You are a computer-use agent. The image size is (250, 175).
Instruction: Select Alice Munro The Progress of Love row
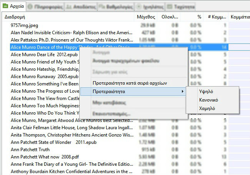[x=45, y=91]
